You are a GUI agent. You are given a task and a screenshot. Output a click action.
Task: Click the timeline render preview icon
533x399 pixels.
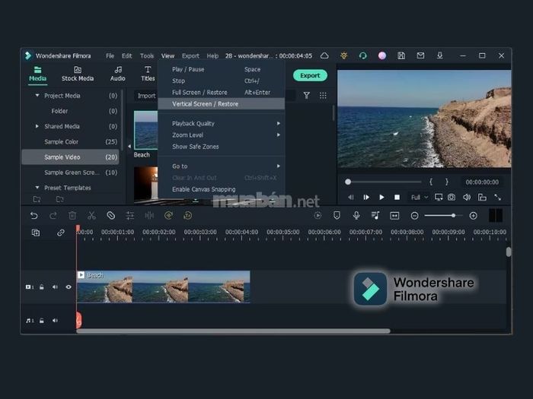click(318, 215)
